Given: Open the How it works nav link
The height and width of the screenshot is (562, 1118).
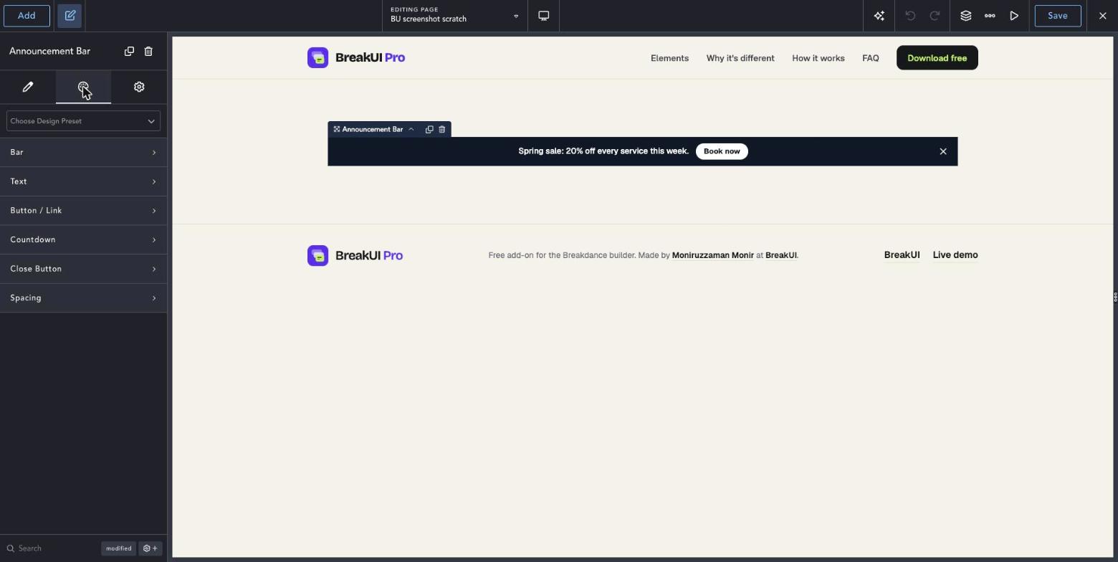Looking at the screenshot, I should 818,58.
